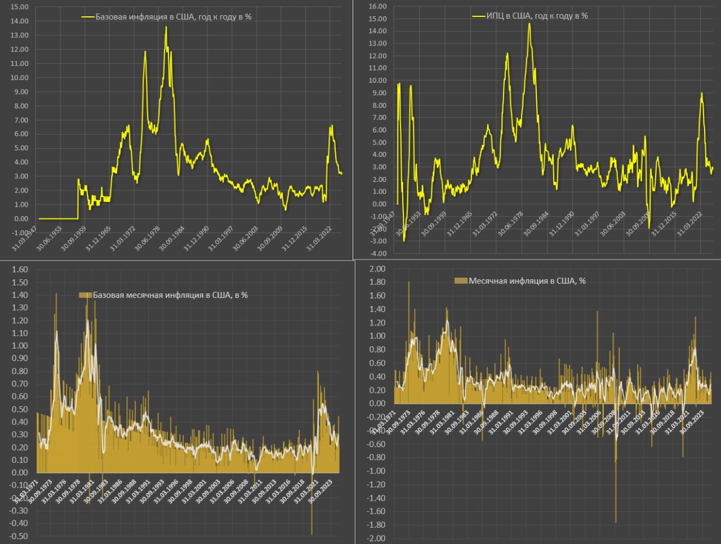Click the 15.00 label on the core inflation axis

(x=20, y=7)
